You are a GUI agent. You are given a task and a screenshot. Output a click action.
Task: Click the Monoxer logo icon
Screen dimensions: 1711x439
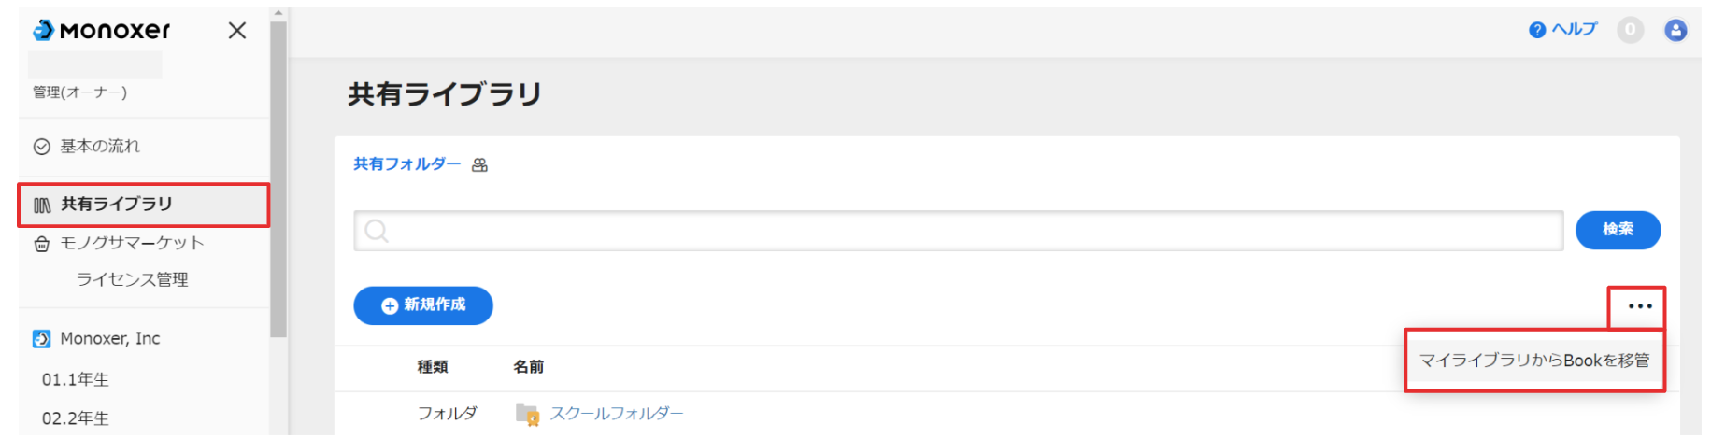(x=44, y=31)
